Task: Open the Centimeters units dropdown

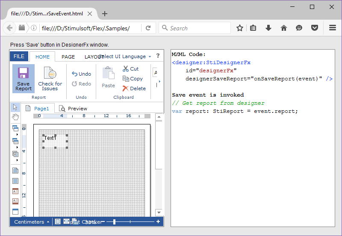Action: coord(32,222)
